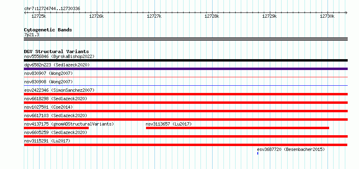Click the 12729k ruler tick label
The width and height of the screenshot is (359, 169).
[269, 16]
